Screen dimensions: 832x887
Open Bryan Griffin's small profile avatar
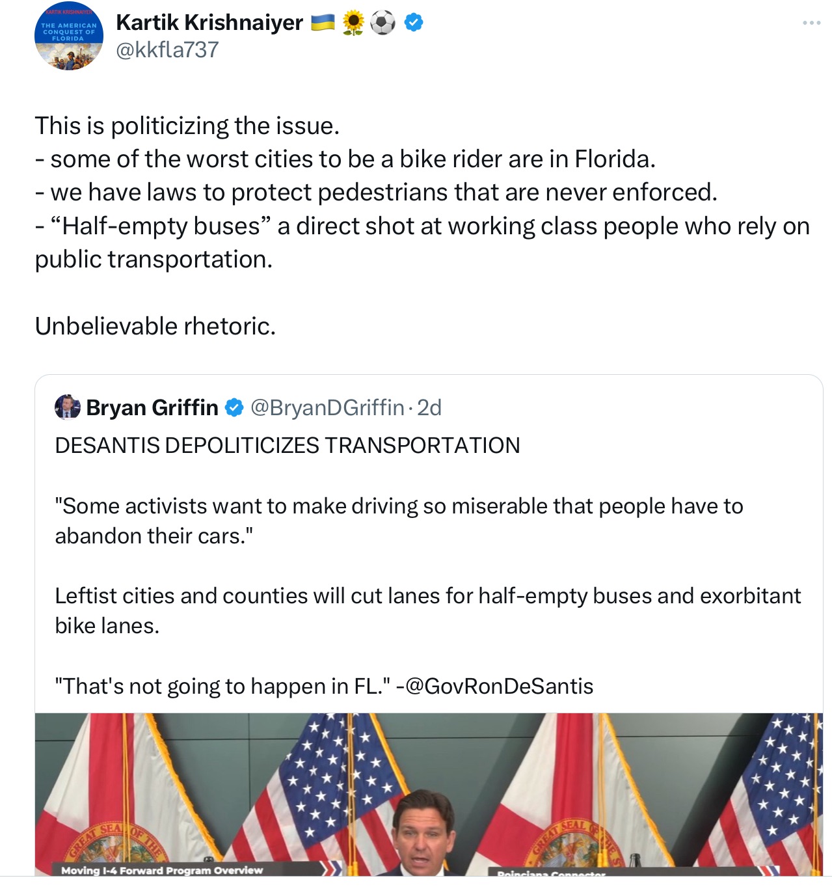[x=68, y=407]
